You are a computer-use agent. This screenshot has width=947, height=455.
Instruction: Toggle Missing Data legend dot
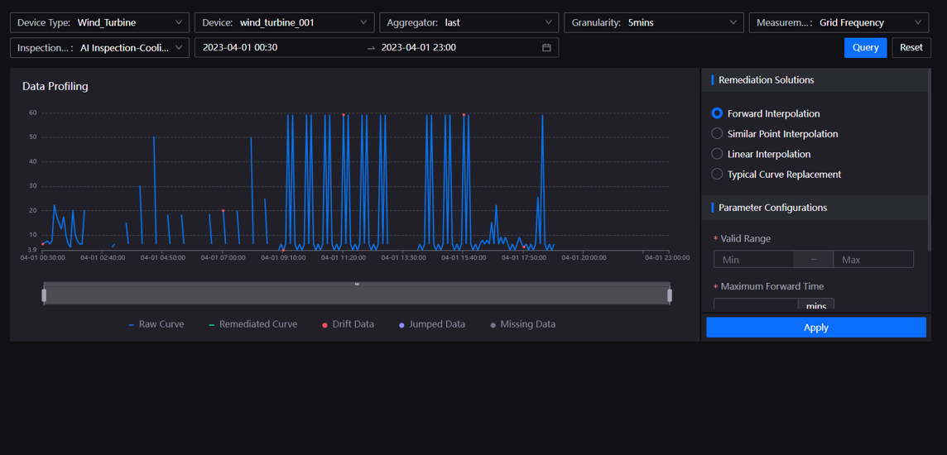tap(493, 325)
